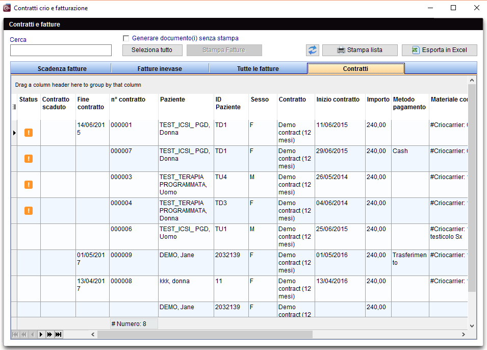The width and height of the screenshot is (487, 350).
Task: Sort by ID Paziente column header
Action: pyautogui.click(x=231, y=107)
